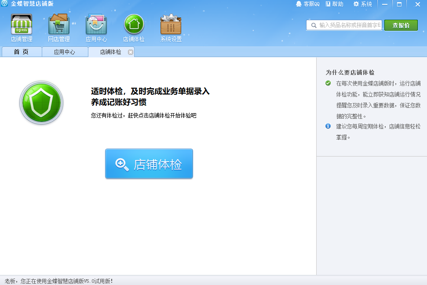Start the 店铺体检 blue button

[149, 164]
